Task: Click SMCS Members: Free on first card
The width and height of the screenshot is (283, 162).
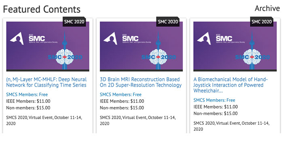Action: pyautogui.click(x=27, y=94)
